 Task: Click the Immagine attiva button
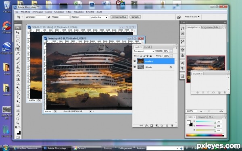(119, 17)
